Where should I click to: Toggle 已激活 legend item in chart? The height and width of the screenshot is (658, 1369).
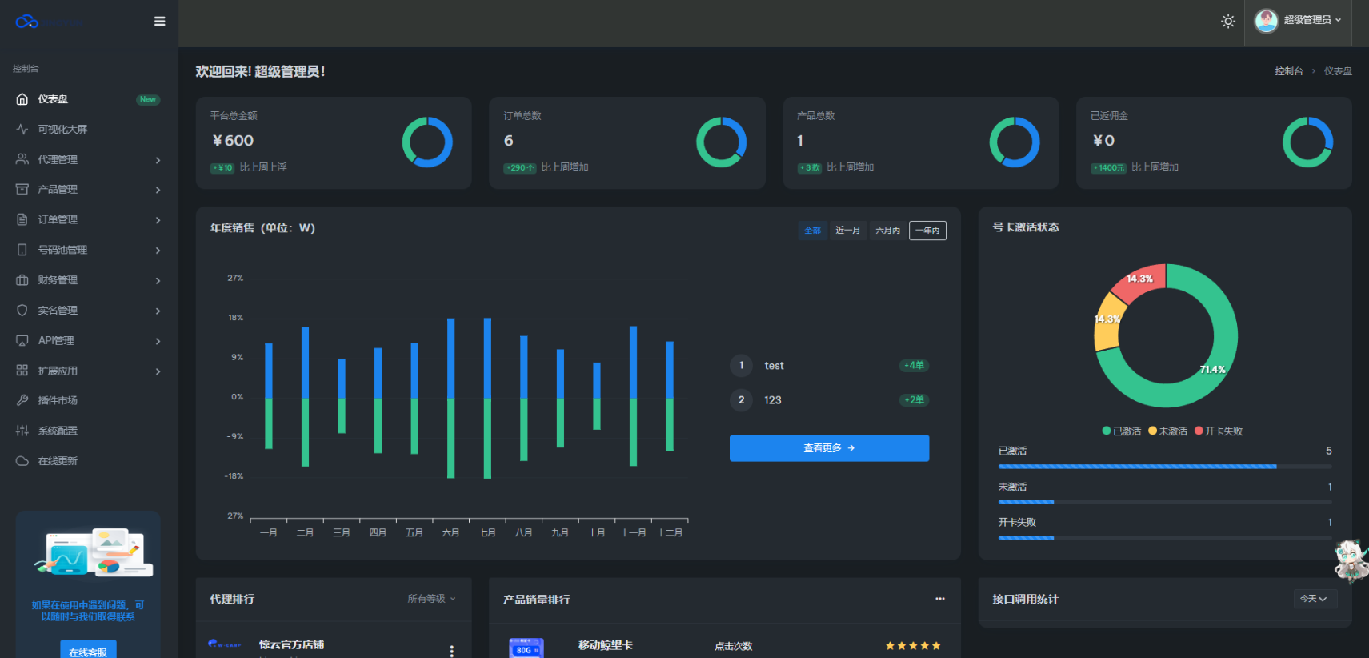1122,431
